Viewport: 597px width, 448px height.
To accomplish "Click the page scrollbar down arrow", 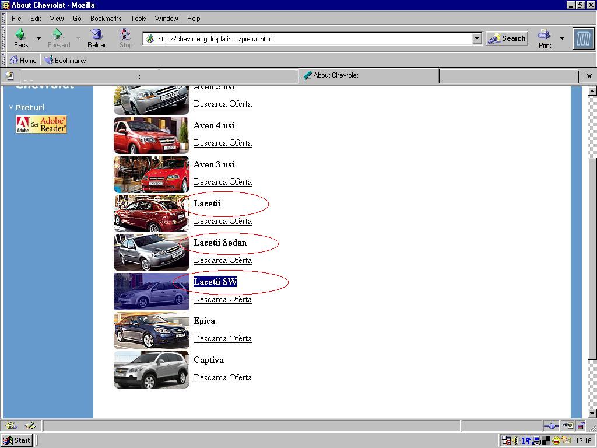I will (x=592, y=414).
